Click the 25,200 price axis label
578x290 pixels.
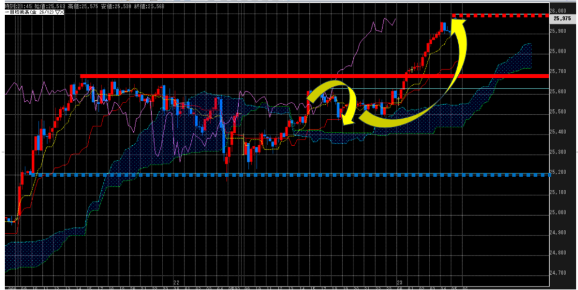click(x=560, y=172)
